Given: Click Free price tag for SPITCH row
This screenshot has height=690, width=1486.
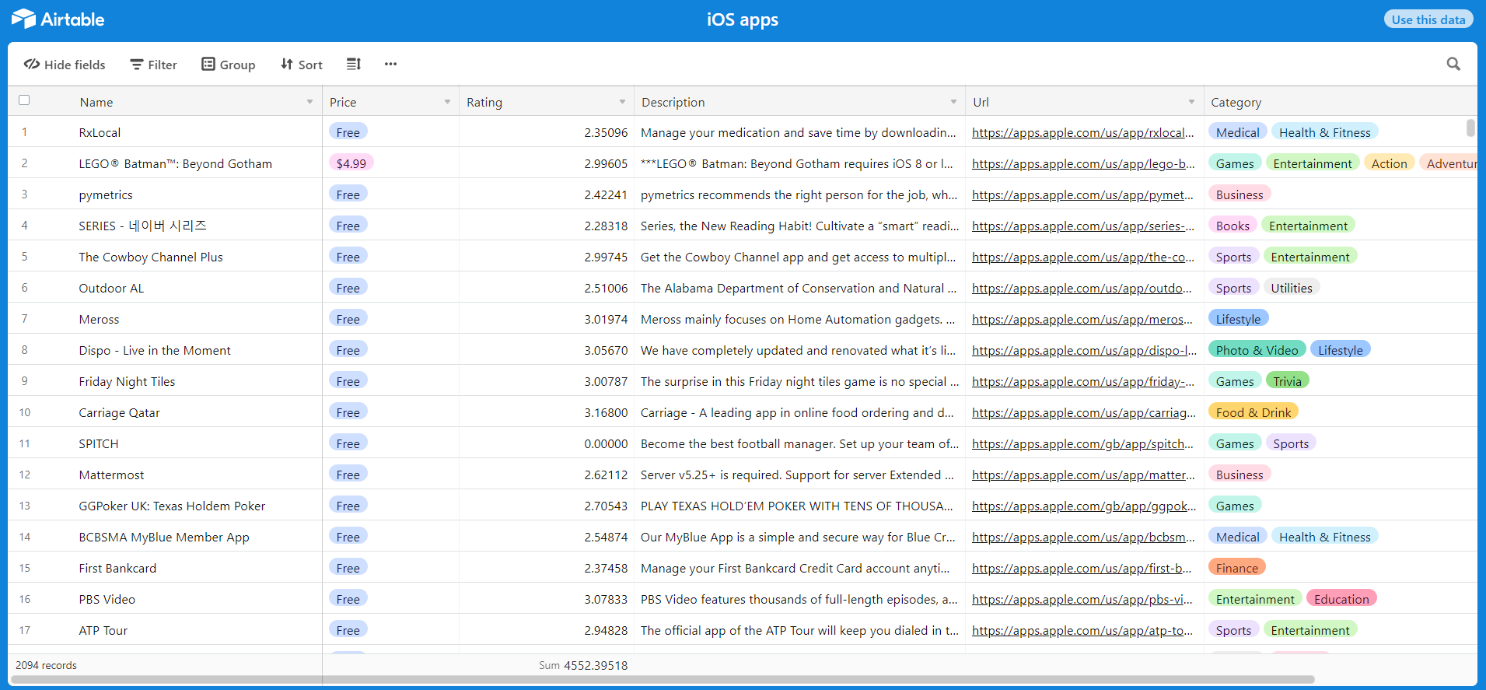Looking at the screenshot, I should (x=348, y=443).
